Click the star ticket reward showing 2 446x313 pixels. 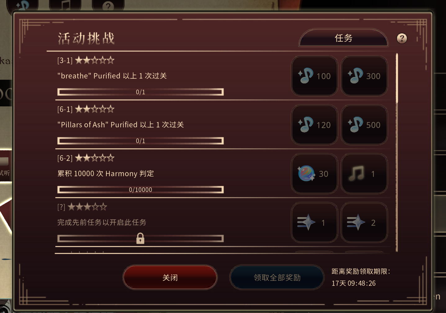(x=364, y=222)
